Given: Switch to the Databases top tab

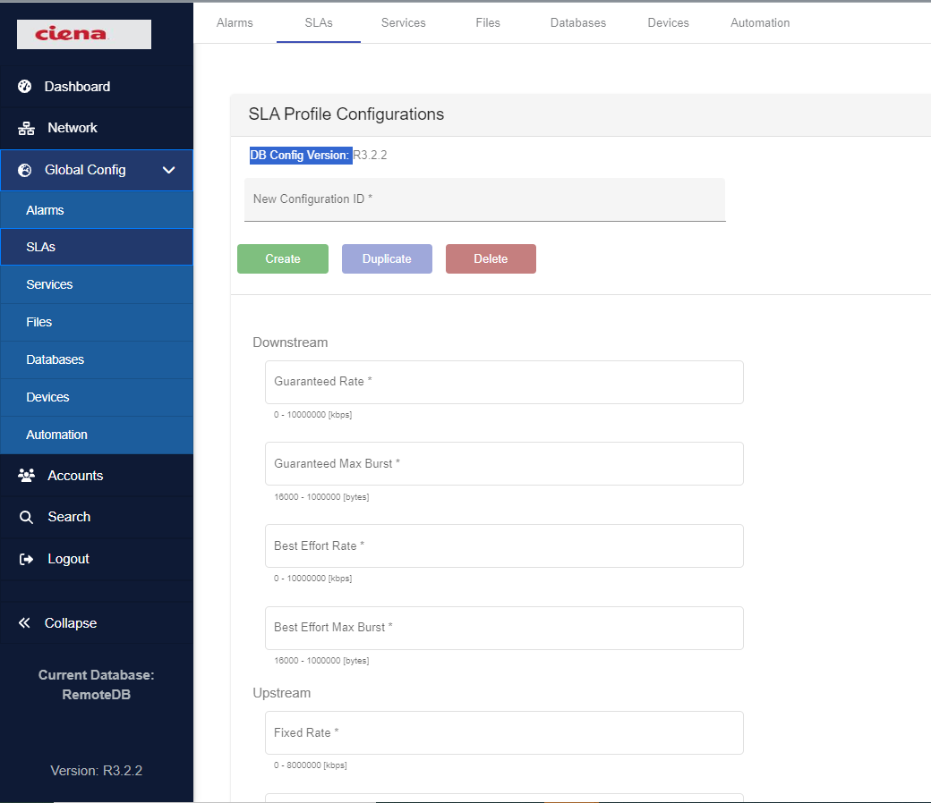Looking at the screenshot, I should (577, 22).
